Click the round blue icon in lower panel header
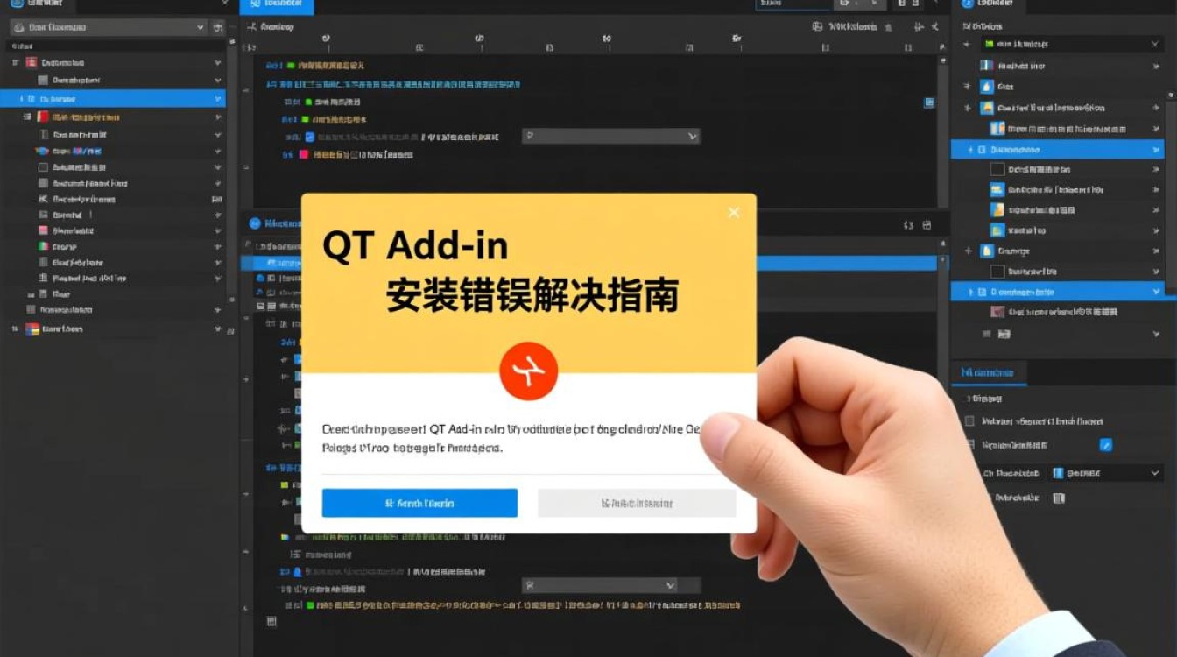1177x657 pixels. pyautogui.click(x=256, y=224)
